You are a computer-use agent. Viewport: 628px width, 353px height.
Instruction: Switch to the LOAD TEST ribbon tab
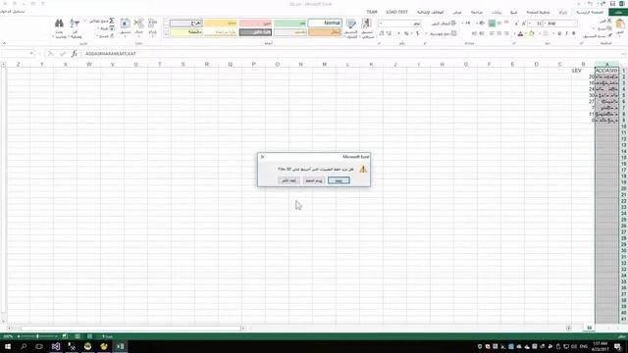[396, 12]
